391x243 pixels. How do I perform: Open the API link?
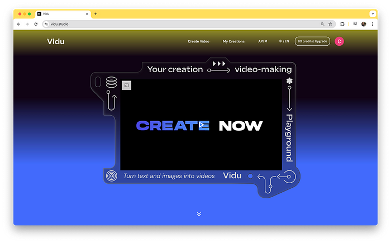click(x=263, y=41)
